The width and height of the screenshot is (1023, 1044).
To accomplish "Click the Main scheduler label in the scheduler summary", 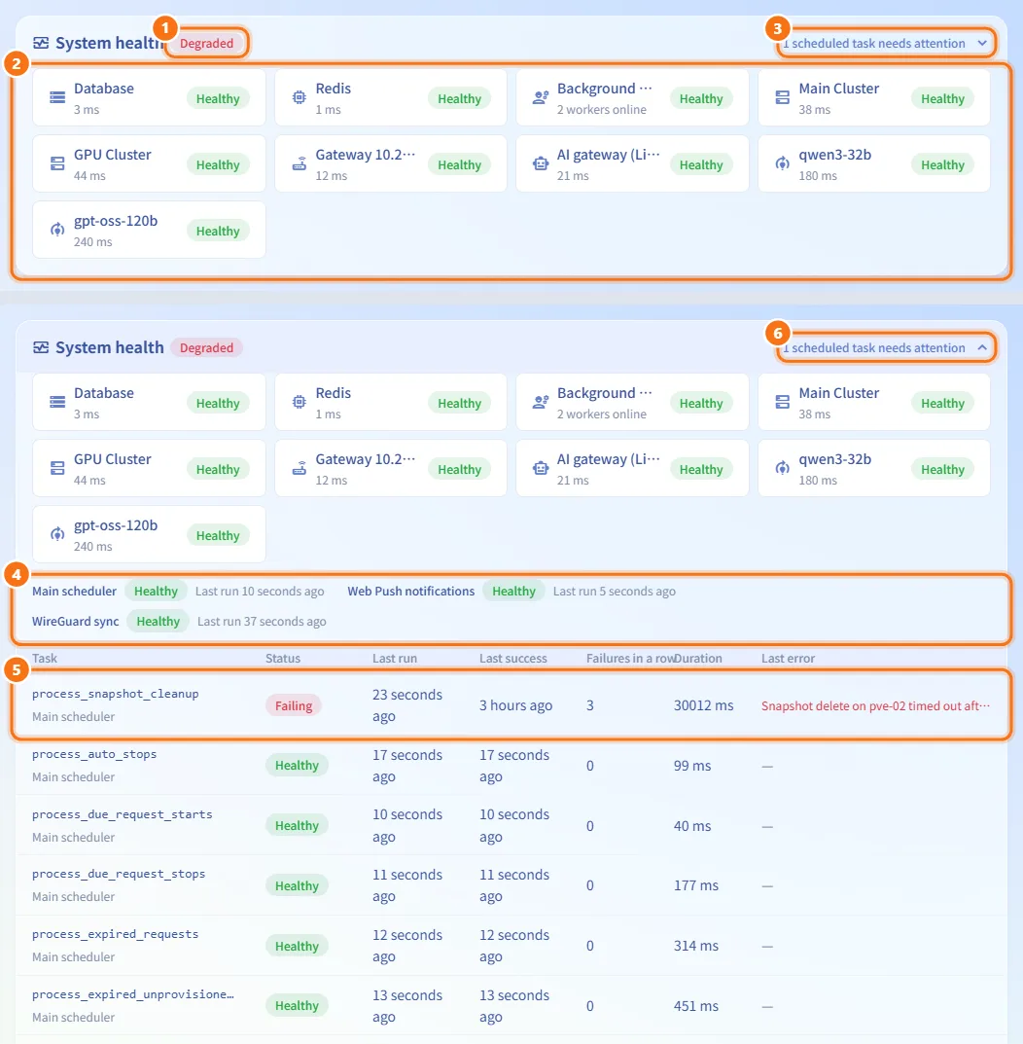I will [74, 592].
